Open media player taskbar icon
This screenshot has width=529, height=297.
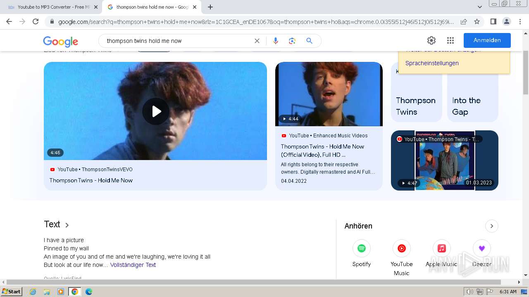click(61, 292)
